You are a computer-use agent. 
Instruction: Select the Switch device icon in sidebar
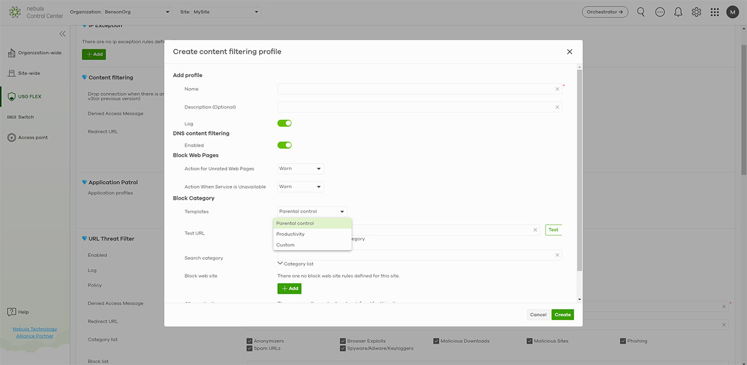click(x=12, y=117)
